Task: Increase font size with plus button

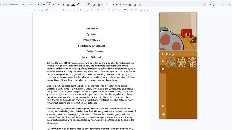Action: click(x=53, y=5)
